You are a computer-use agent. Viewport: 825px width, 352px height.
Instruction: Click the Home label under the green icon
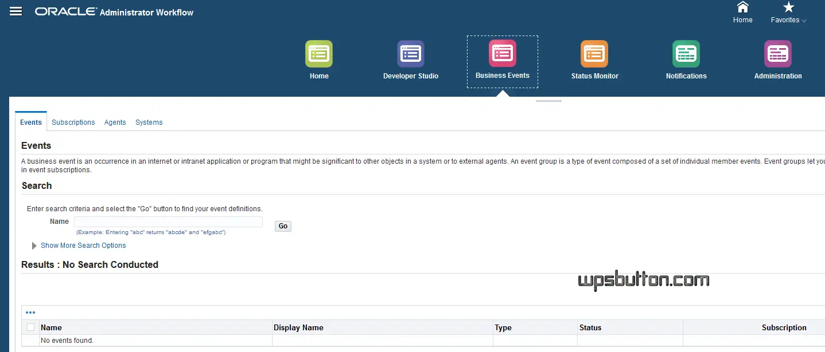click(319, 76)
